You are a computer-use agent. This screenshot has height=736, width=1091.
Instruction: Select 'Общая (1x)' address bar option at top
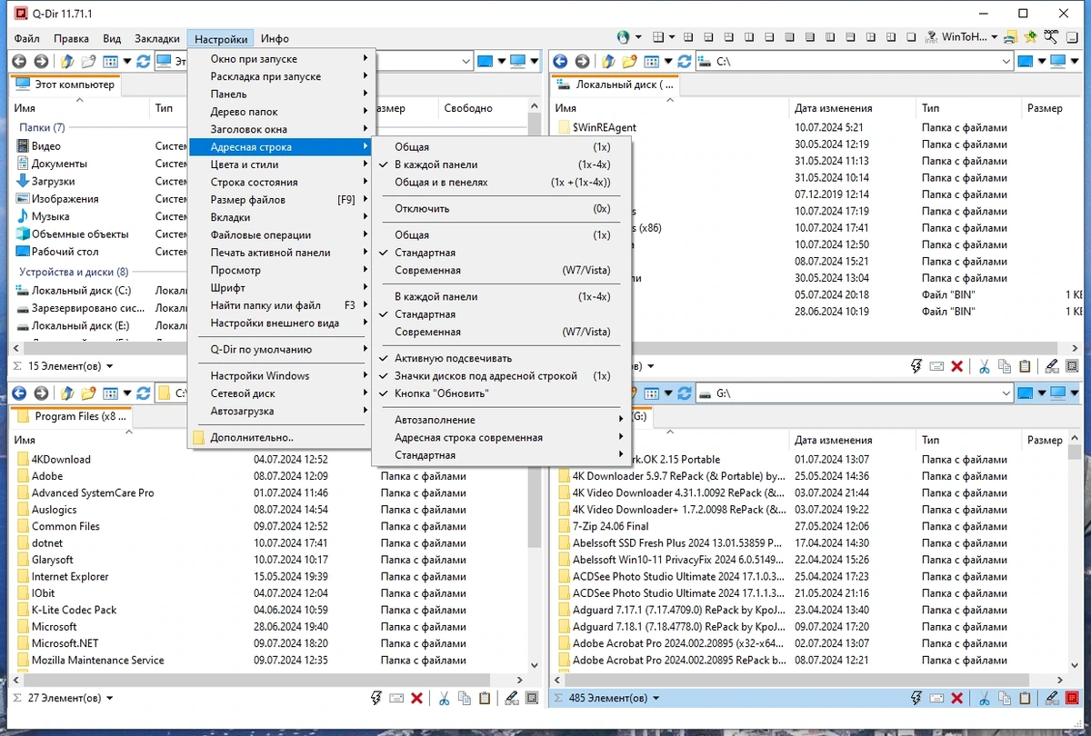point(502,146)
